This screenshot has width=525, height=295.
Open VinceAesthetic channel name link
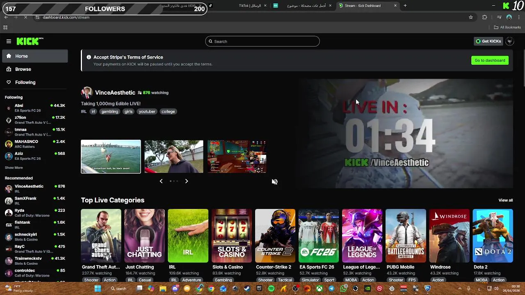coord(115,93)
